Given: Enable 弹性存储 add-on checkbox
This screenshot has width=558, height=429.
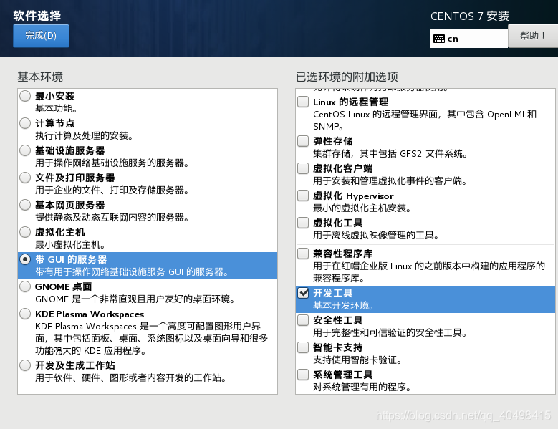Looking at the screenshot, I should click(303, 141).
